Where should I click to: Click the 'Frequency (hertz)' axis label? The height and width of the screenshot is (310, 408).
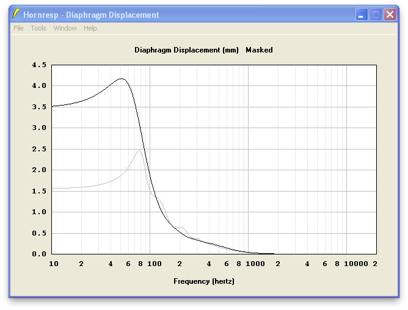(x=204, y=281)
